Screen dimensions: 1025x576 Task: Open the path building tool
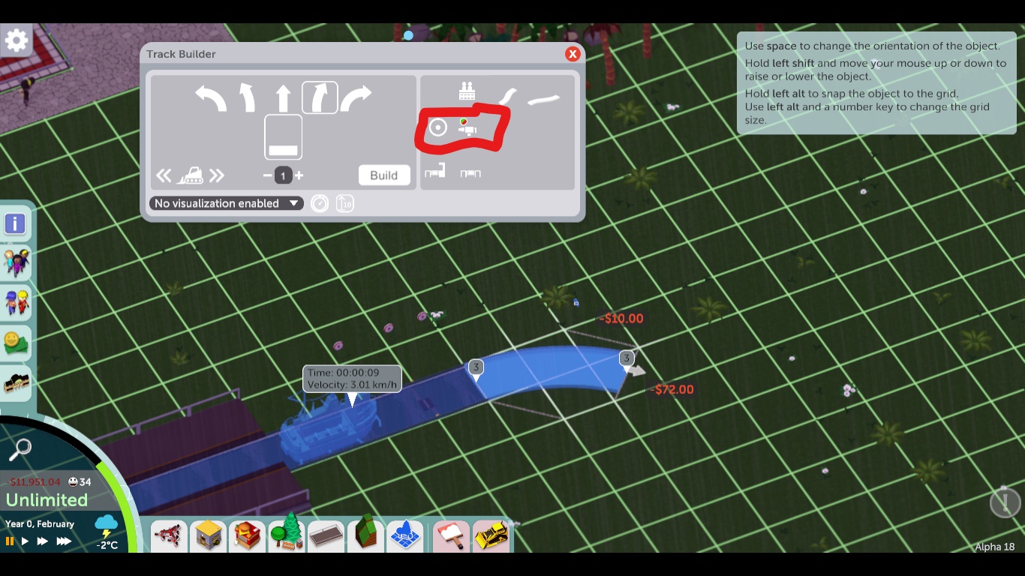tap(326, 536)
